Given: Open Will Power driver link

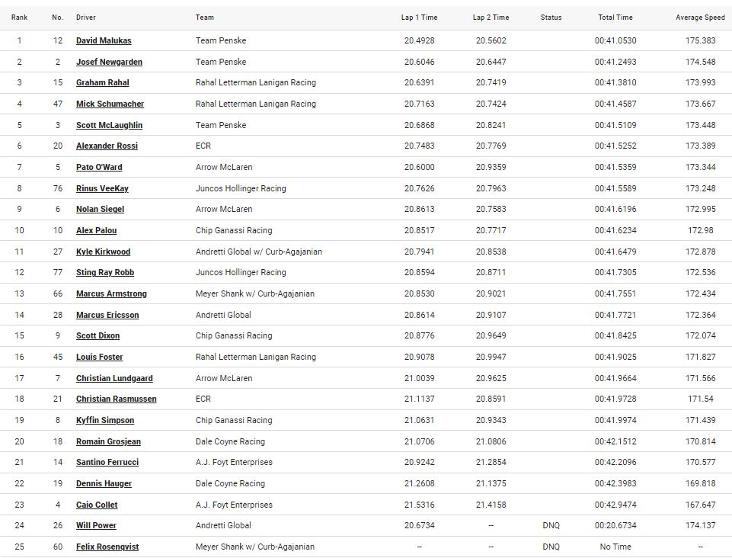Looking at the screenshot, I should pyautogui.click(x=96, y=525).
